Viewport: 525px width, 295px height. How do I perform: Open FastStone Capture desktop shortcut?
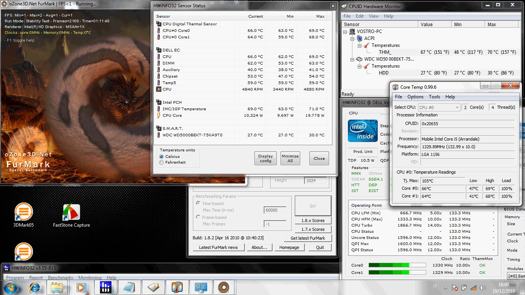pos(71,215)
